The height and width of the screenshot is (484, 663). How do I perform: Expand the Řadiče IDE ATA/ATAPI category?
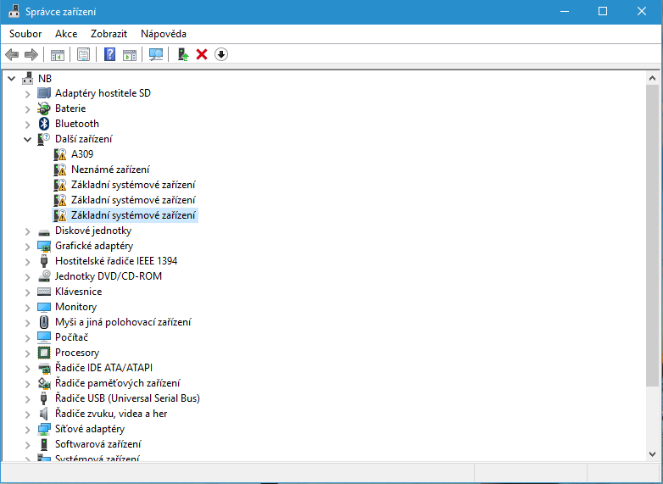point(27,369)
